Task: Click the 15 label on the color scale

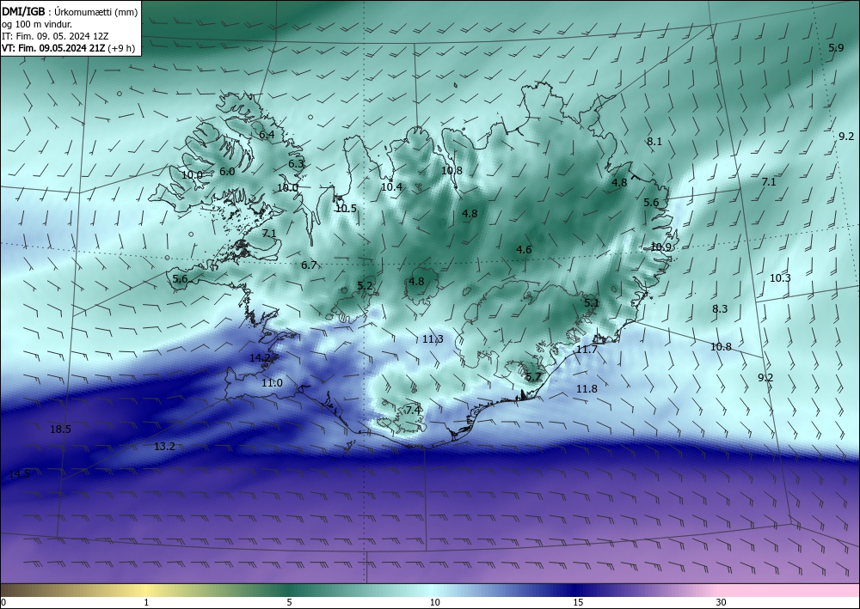Action: click(x=578, y=603)
